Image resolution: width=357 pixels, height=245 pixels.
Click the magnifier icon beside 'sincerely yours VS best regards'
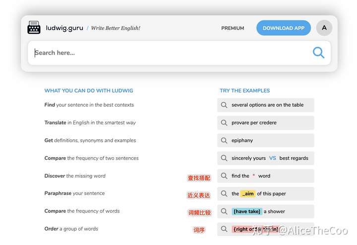(x=224, y=158)
